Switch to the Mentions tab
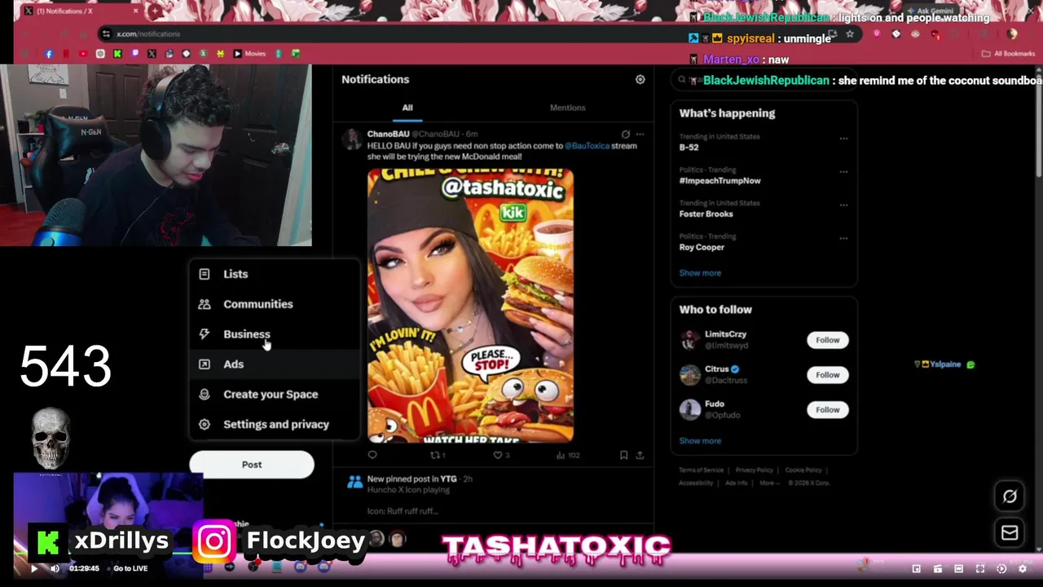 coord(567,108)
